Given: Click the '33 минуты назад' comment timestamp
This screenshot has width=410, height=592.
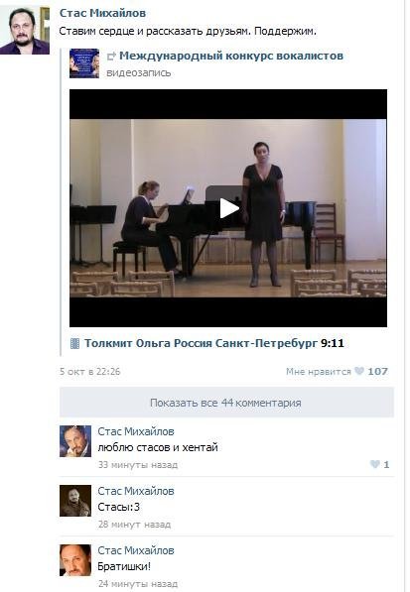Looking at the screenshot, I should (138, 465).
